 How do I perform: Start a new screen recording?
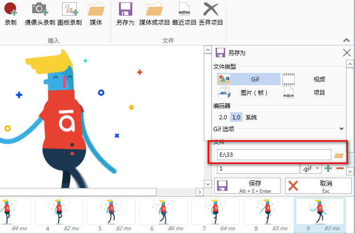pos(10,14)
